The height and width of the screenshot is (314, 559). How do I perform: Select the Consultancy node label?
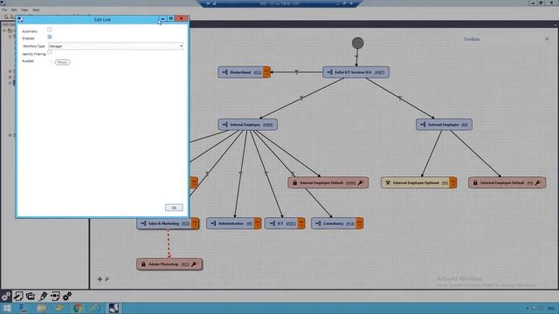(x=334, y=223)
